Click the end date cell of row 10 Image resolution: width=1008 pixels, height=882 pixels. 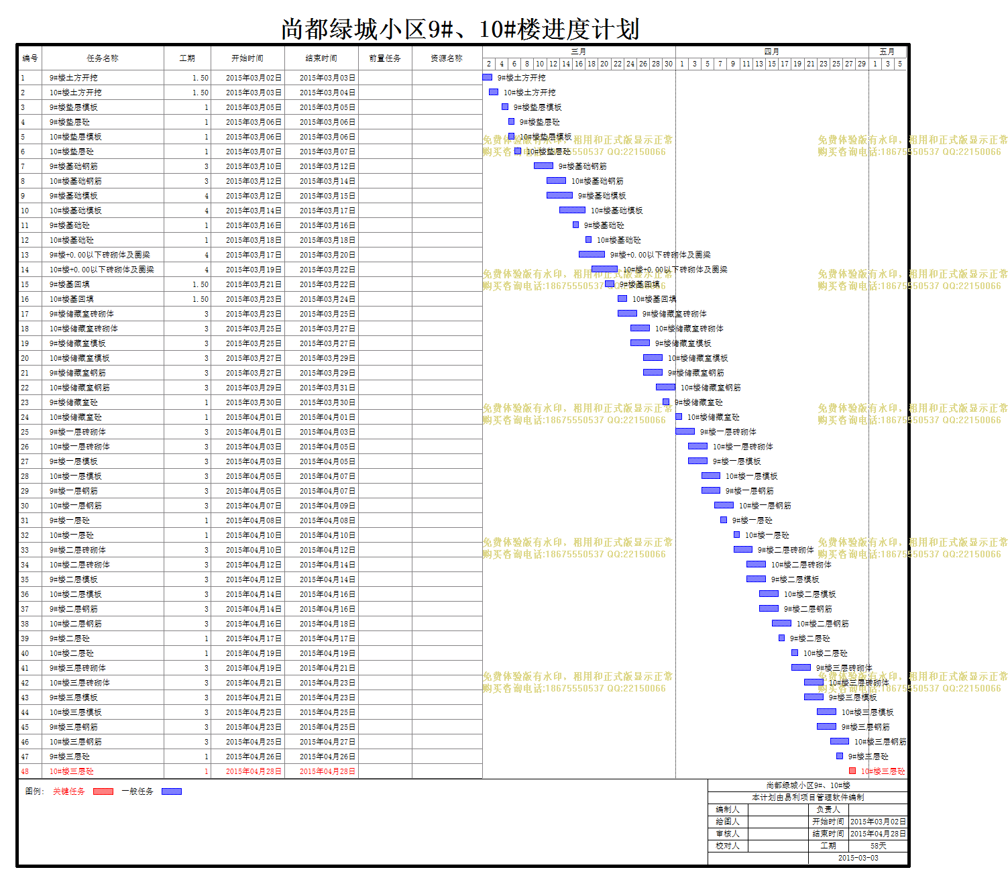321,211
